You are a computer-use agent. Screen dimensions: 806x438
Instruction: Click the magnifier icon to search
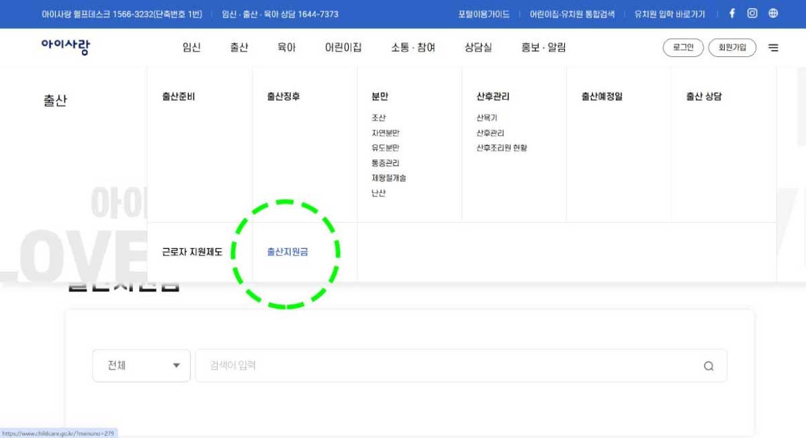[709, 366]
